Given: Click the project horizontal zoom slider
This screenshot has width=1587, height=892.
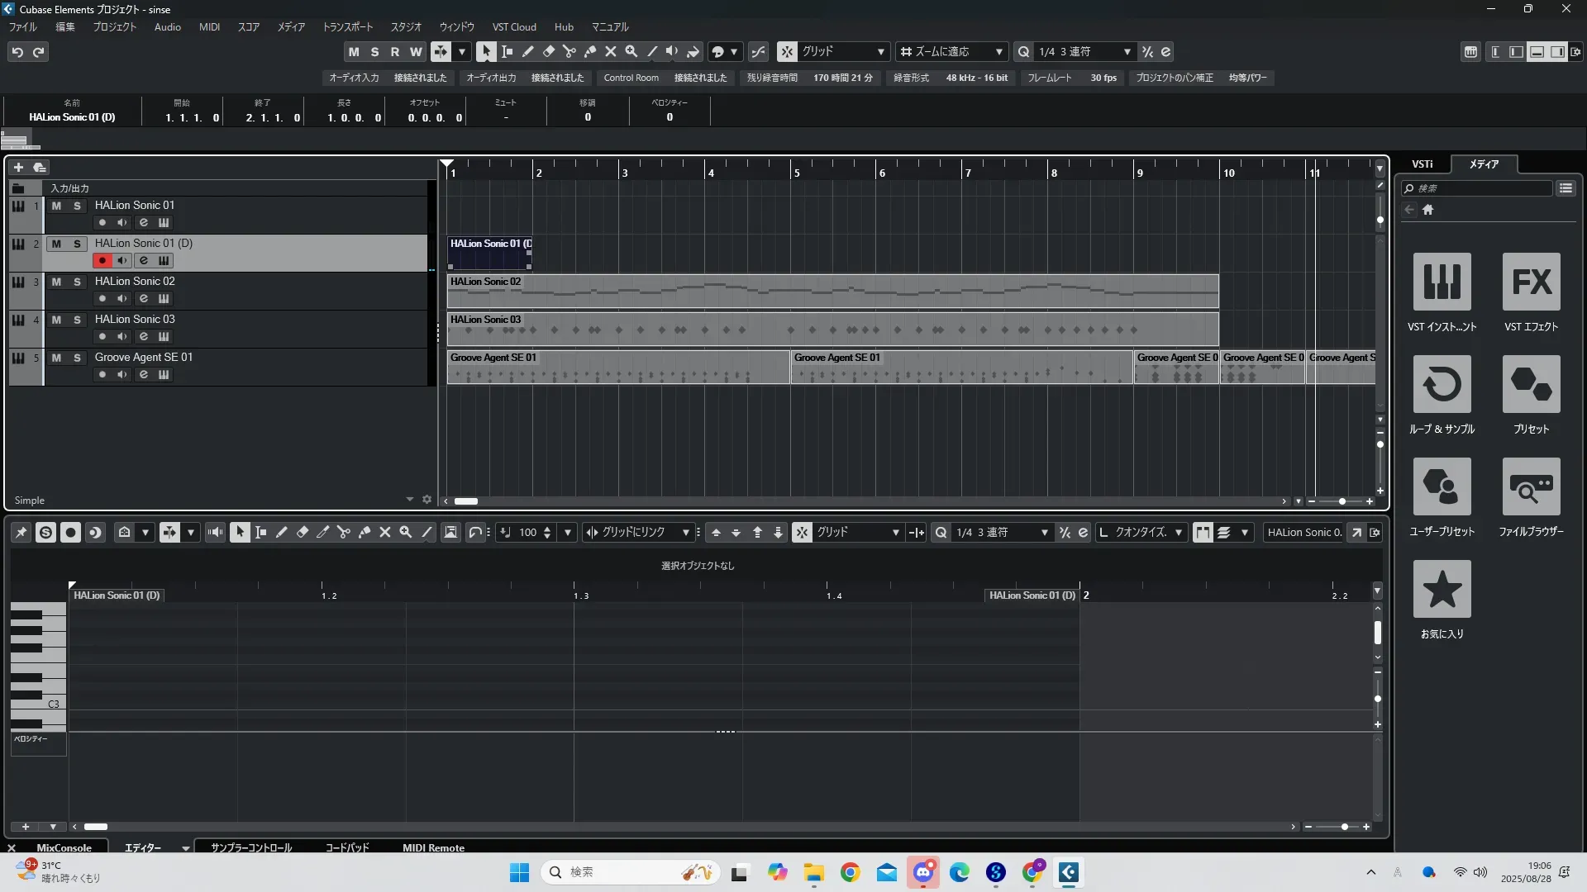Looking at the screenshot, I should point(1342,501).
